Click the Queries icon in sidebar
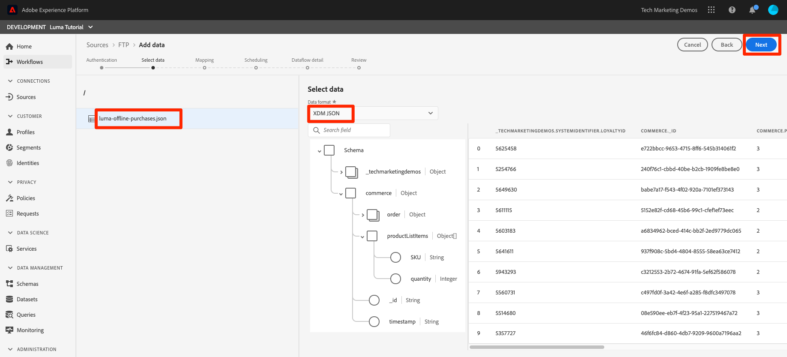 (9, 315)
